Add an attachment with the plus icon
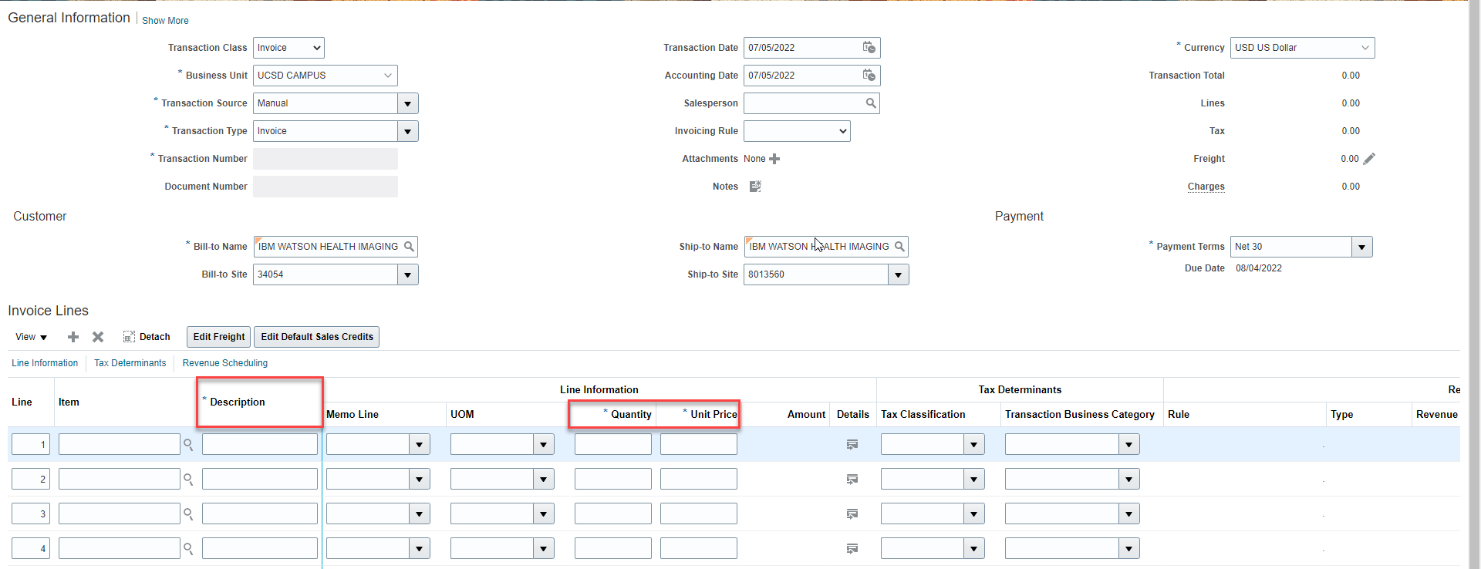This screenshot has height=569, width=1481. [774, 159]
